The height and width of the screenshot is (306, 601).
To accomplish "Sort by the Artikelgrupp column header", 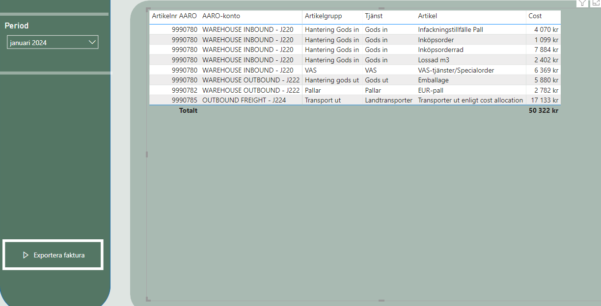I will (x=323, y=16).
